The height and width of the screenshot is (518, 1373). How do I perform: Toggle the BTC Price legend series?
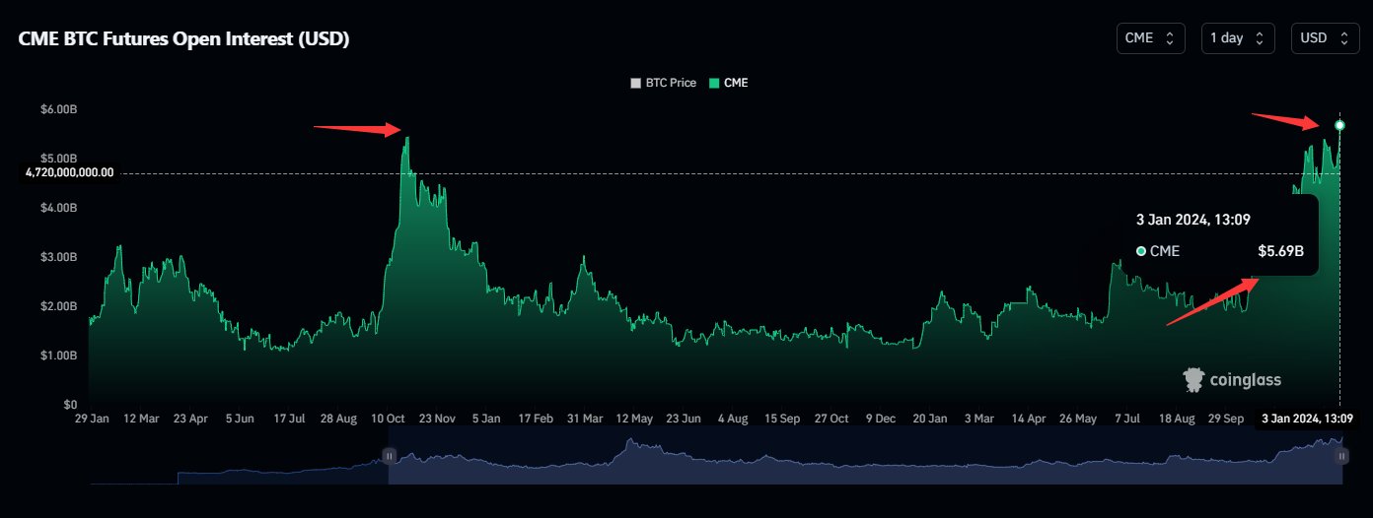pos(663,84)
